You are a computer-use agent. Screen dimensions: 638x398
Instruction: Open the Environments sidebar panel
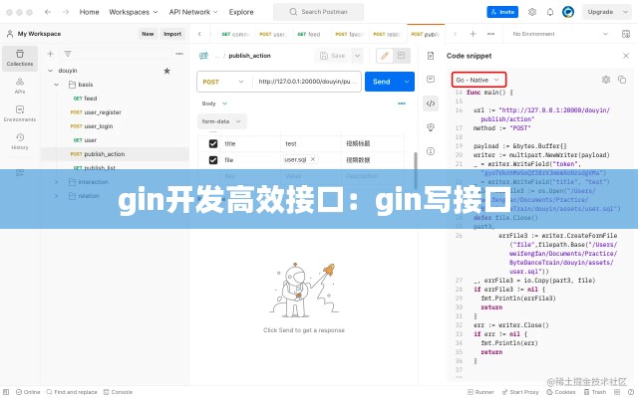20,113
